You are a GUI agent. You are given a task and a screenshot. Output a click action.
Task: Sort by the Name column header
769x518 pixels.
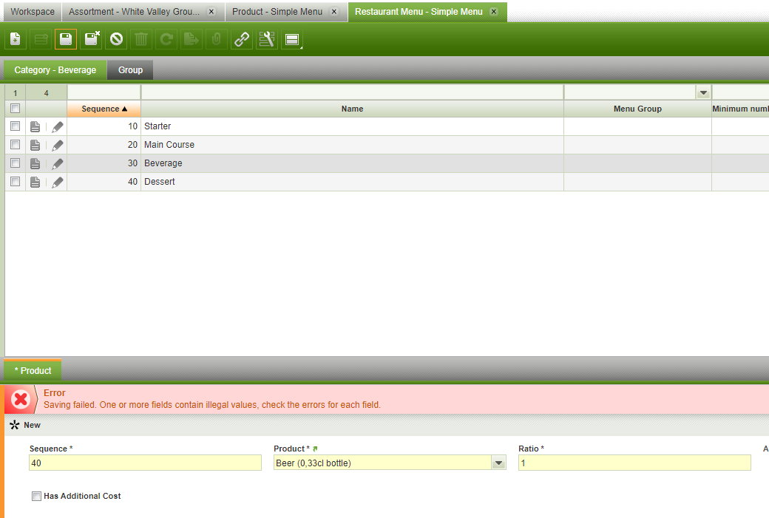point(352,109)
